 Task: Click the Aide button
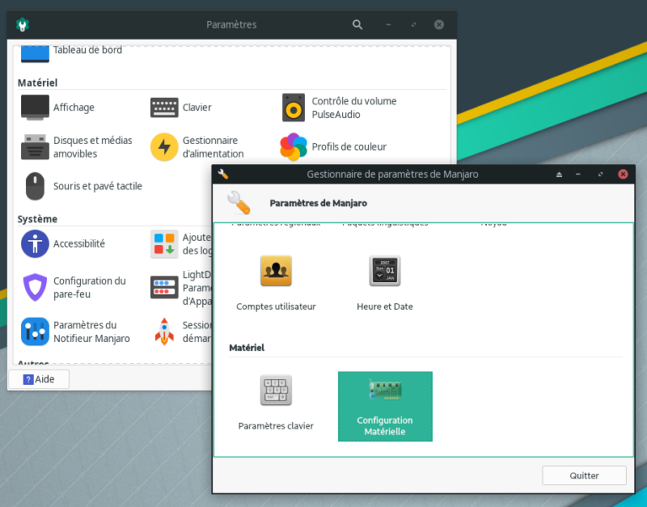[39, 379]
